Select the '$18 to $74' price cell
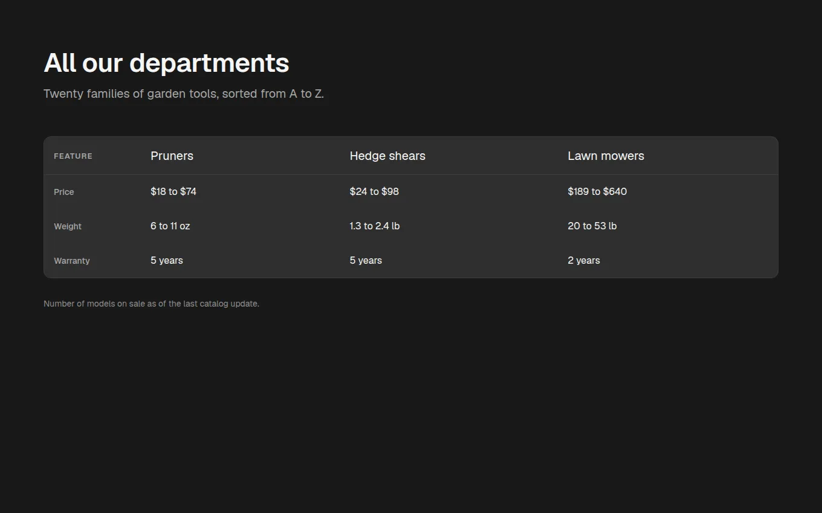The height and width of the screenshot is (513, 822). coord(173,191)
